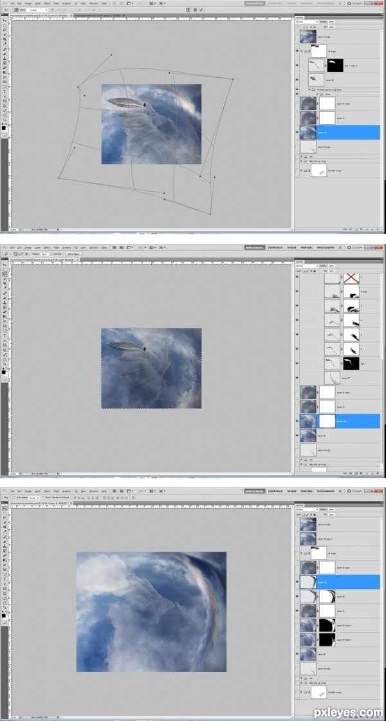The width and height of the screenshot is (386, 721).
Task: Click link layers icon in middle screenshot panel
Action: point(345,473)
